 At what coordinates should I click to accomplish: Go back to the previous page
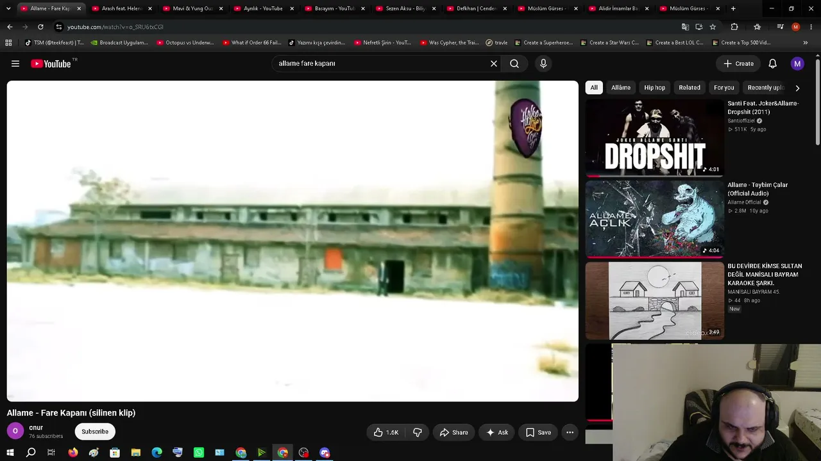tap(10, 27)
